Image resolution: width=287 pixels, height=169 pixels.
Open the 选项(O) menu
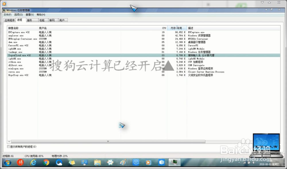[x=18, y=15]
